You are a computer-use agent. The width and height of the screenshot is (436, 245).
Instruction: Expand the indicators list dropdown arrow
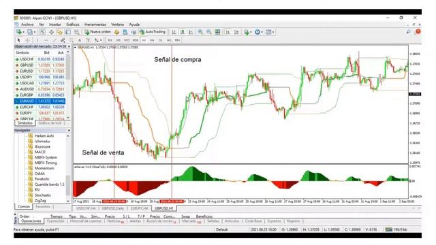(x=251, y=32)
